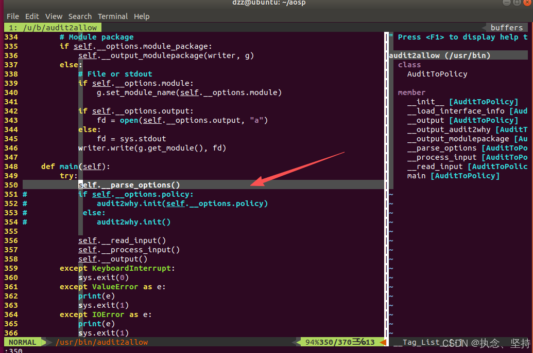Place cursor on line number 334
The width and height of the screenshot is (533, 353).
[11, 37]
